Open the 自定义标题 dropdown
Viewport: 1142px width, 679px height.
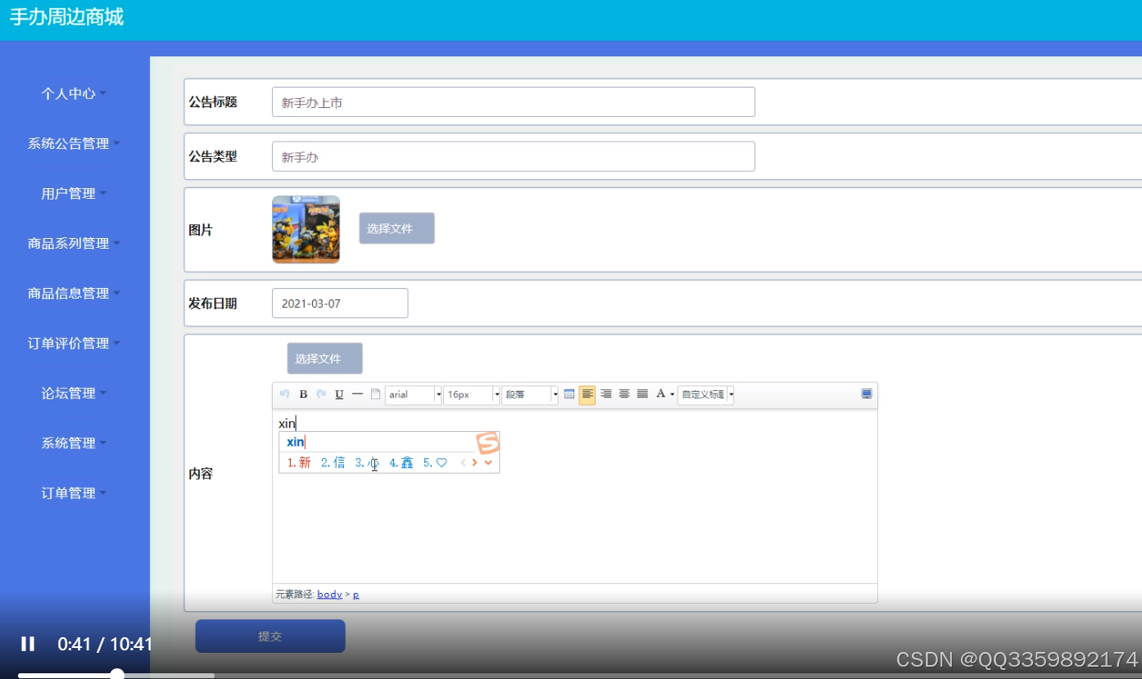(731, 394)
